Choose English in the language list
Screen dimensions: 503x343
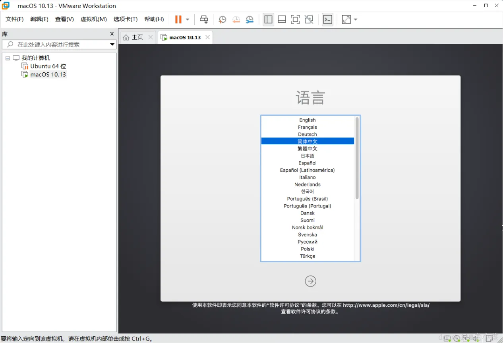tap(308, 120)
